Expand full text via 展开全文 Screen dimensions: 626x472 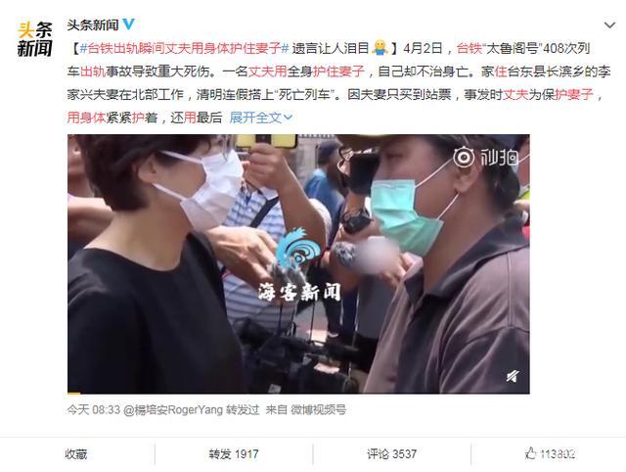point(261,118)
